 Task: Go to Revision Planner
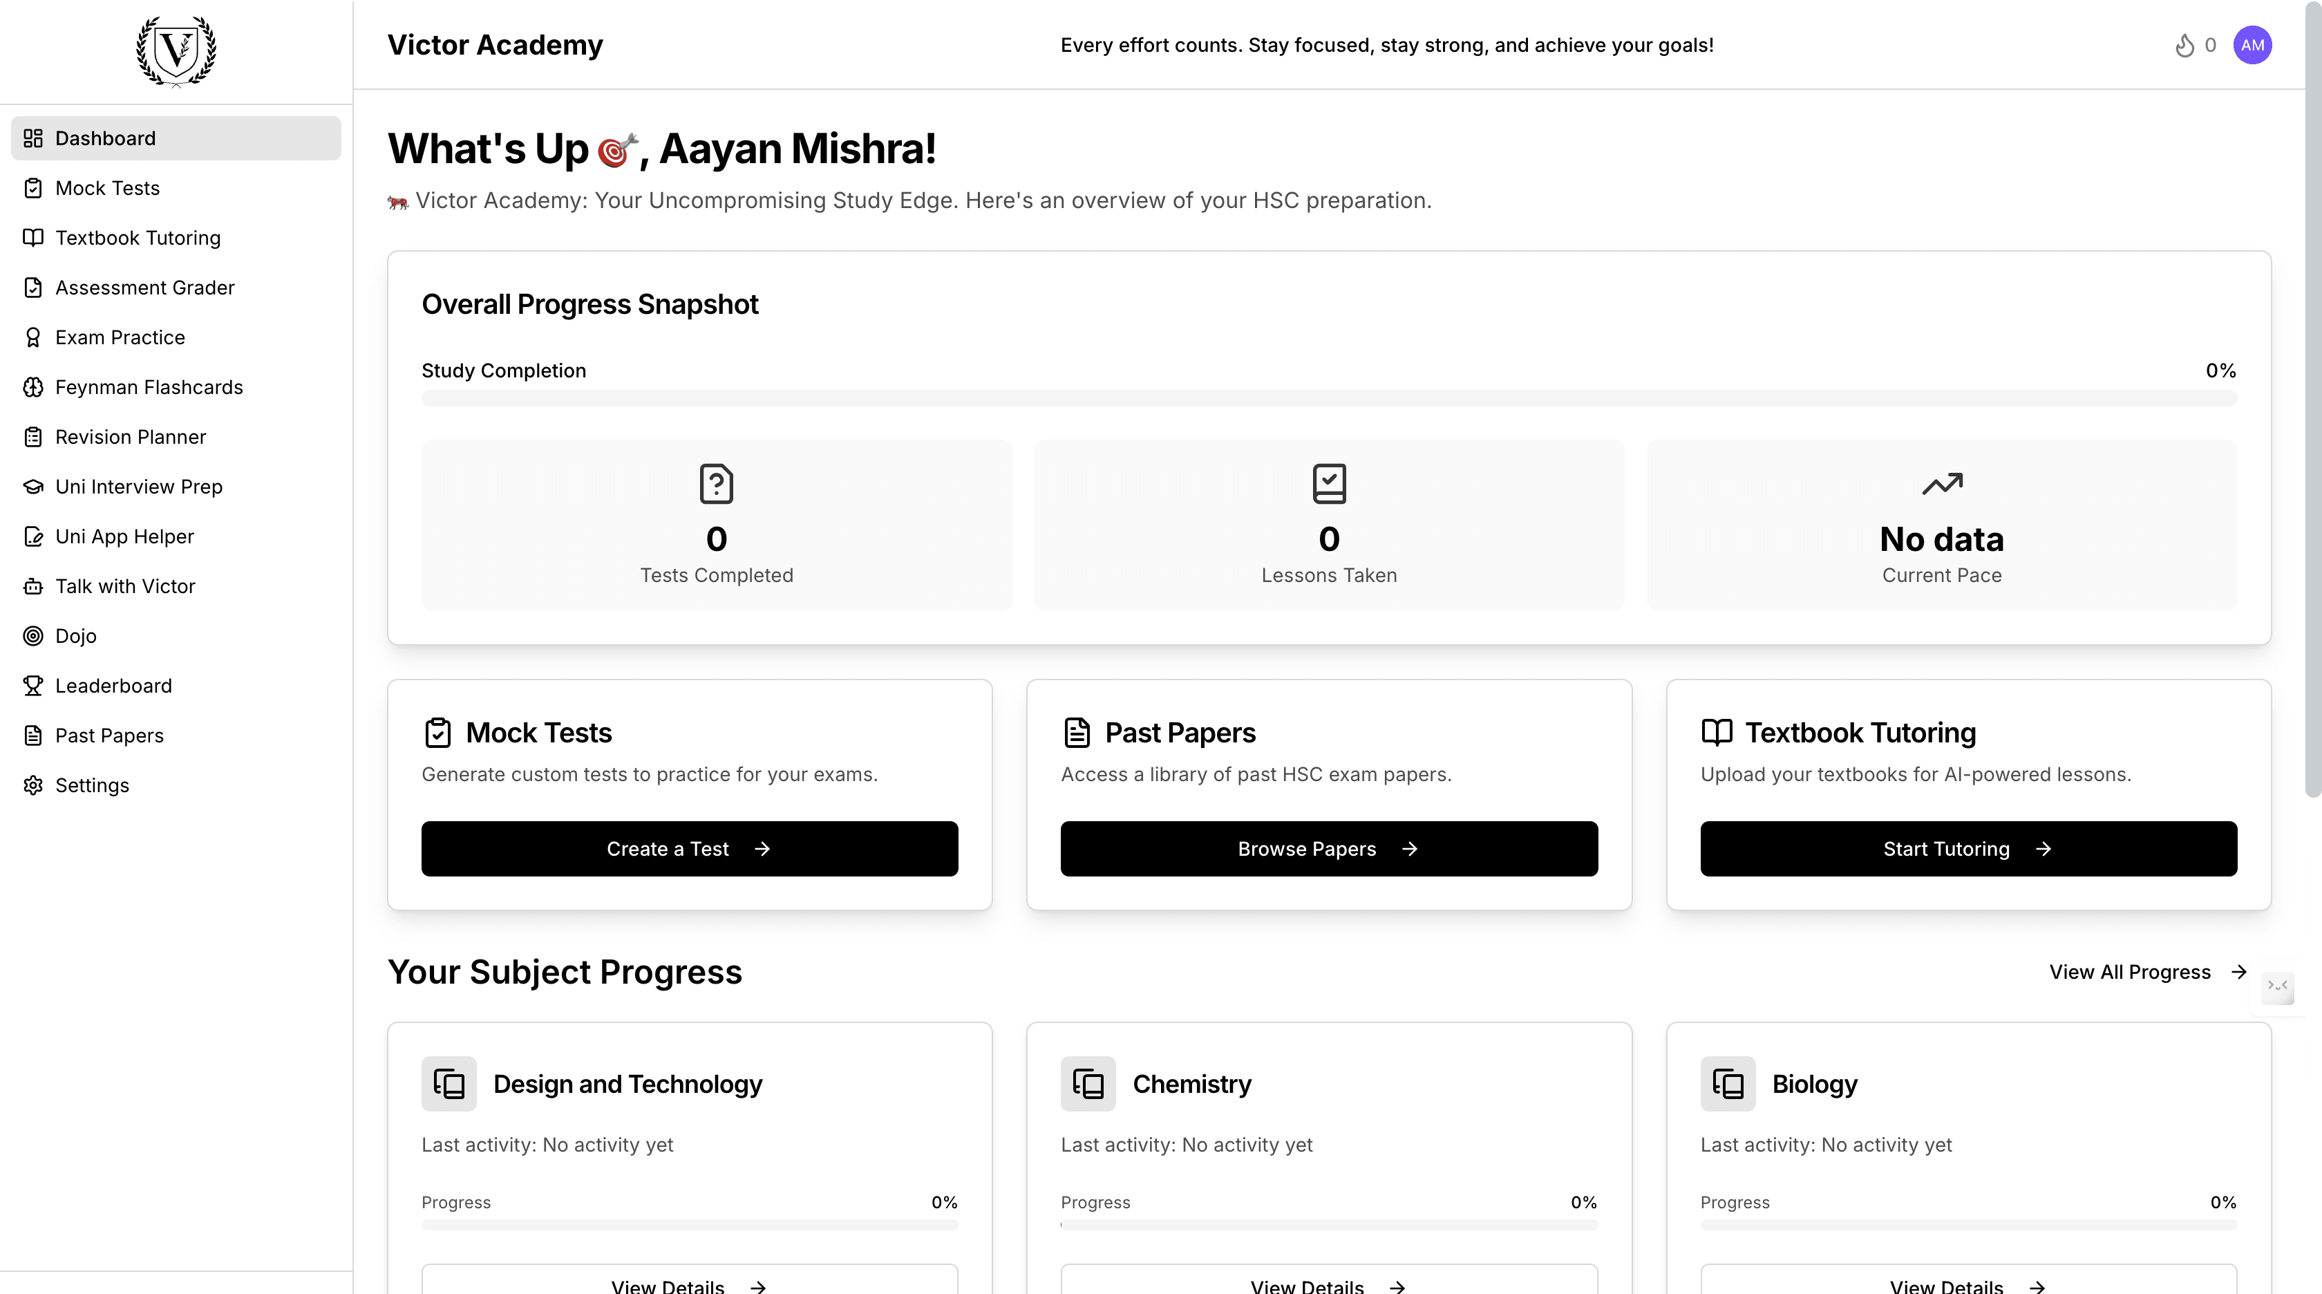click(131, 436)
